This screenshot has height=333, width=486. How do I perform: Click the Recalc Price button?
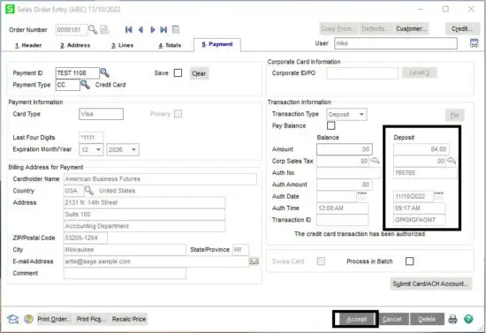click(129, 319)
